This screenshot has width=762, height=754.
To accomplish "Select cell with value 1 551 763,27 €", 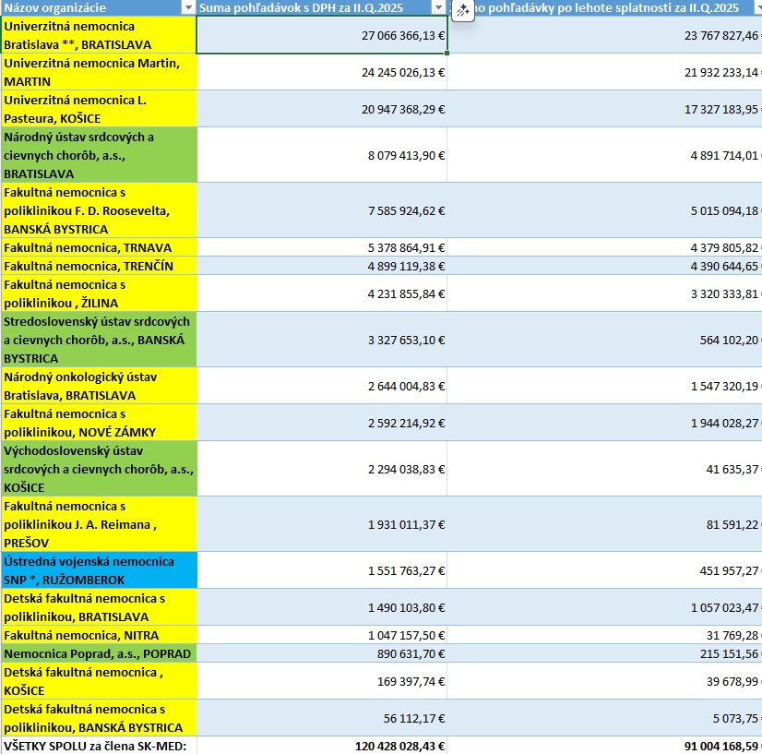I will [322, 570].
